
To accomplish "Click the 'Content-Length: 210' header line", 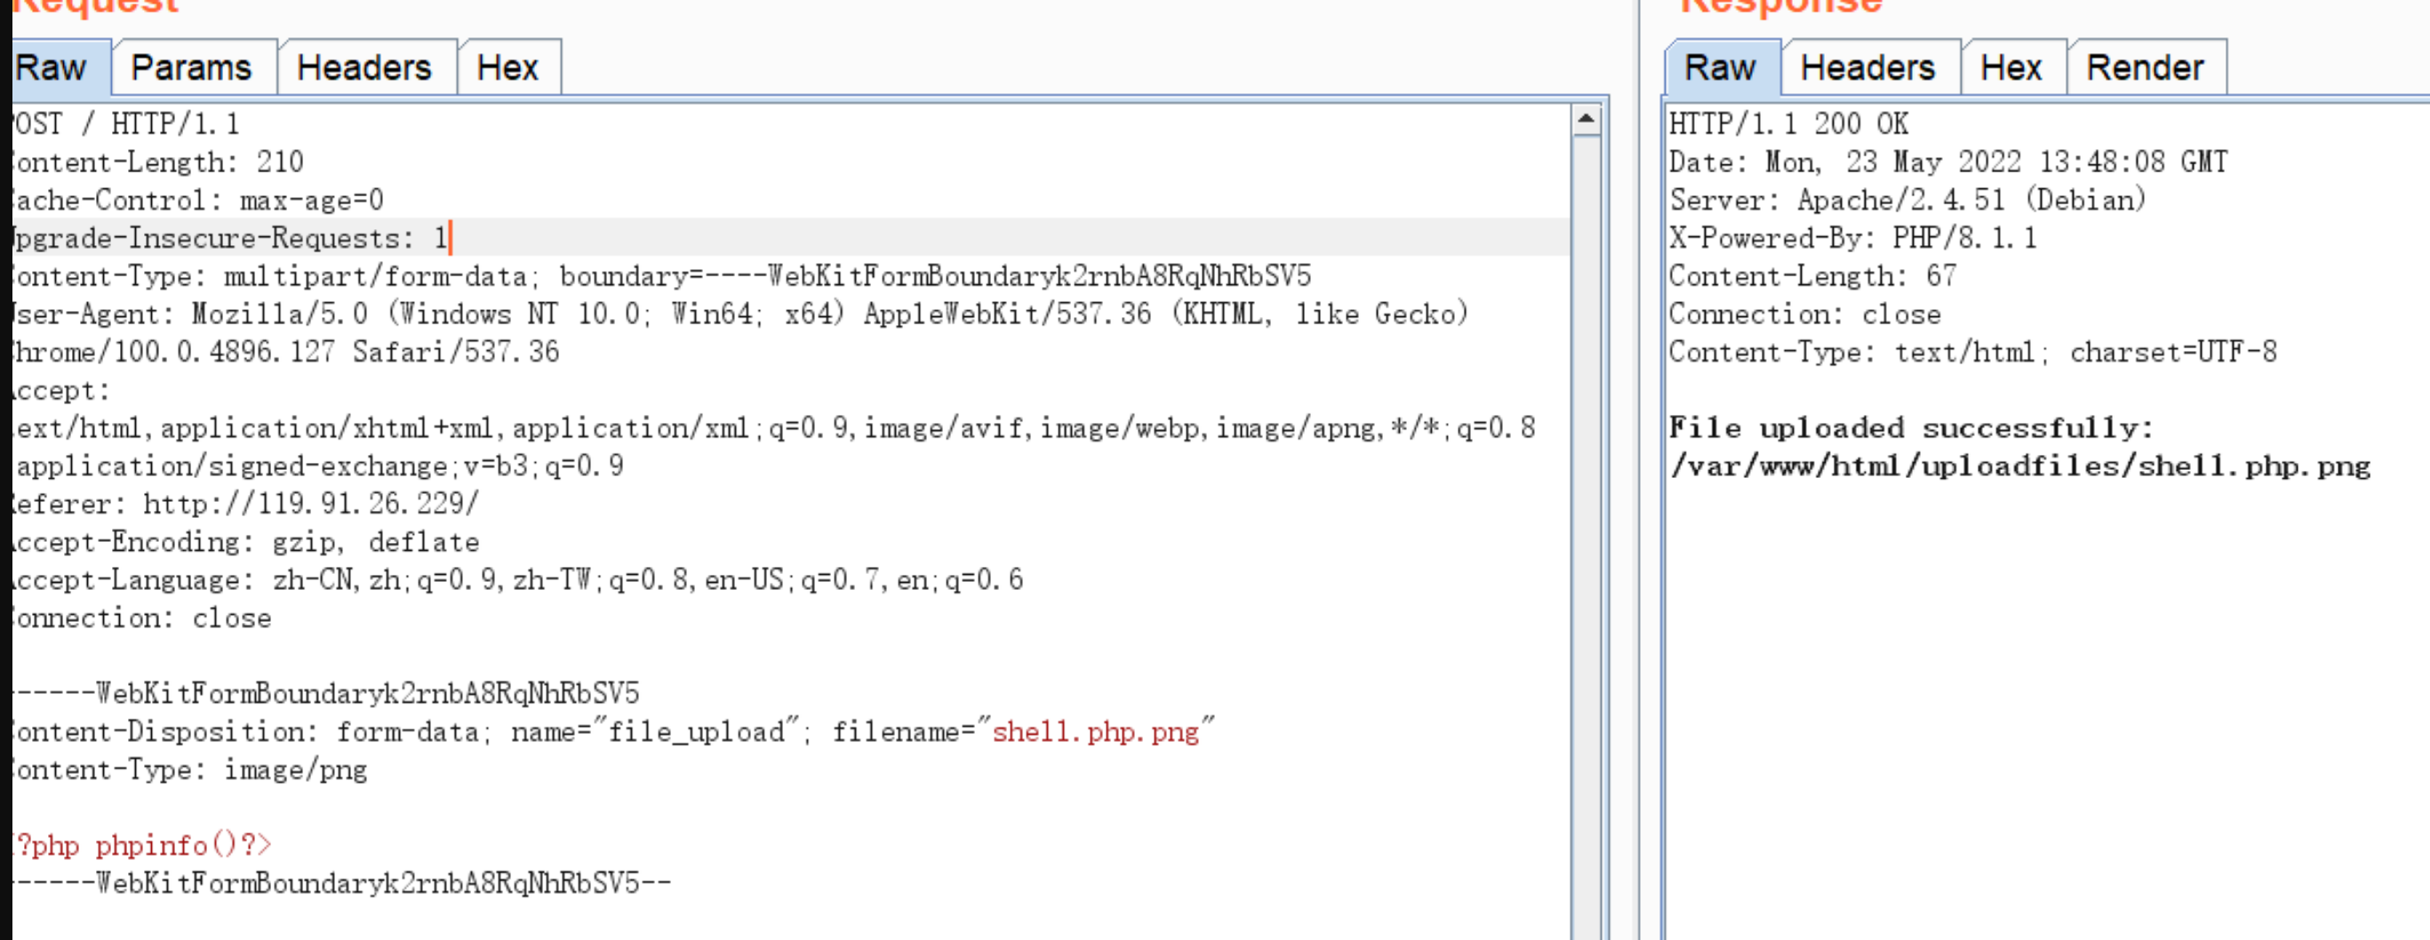I will [x=158, y=163].
